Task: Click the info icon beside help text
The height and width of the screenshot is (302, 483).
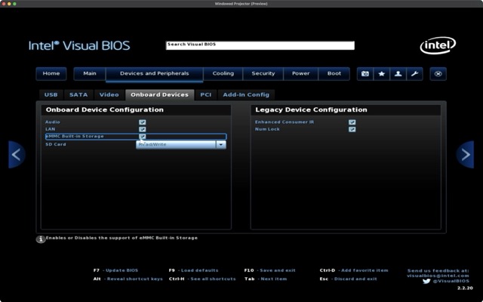Action: 41,239
